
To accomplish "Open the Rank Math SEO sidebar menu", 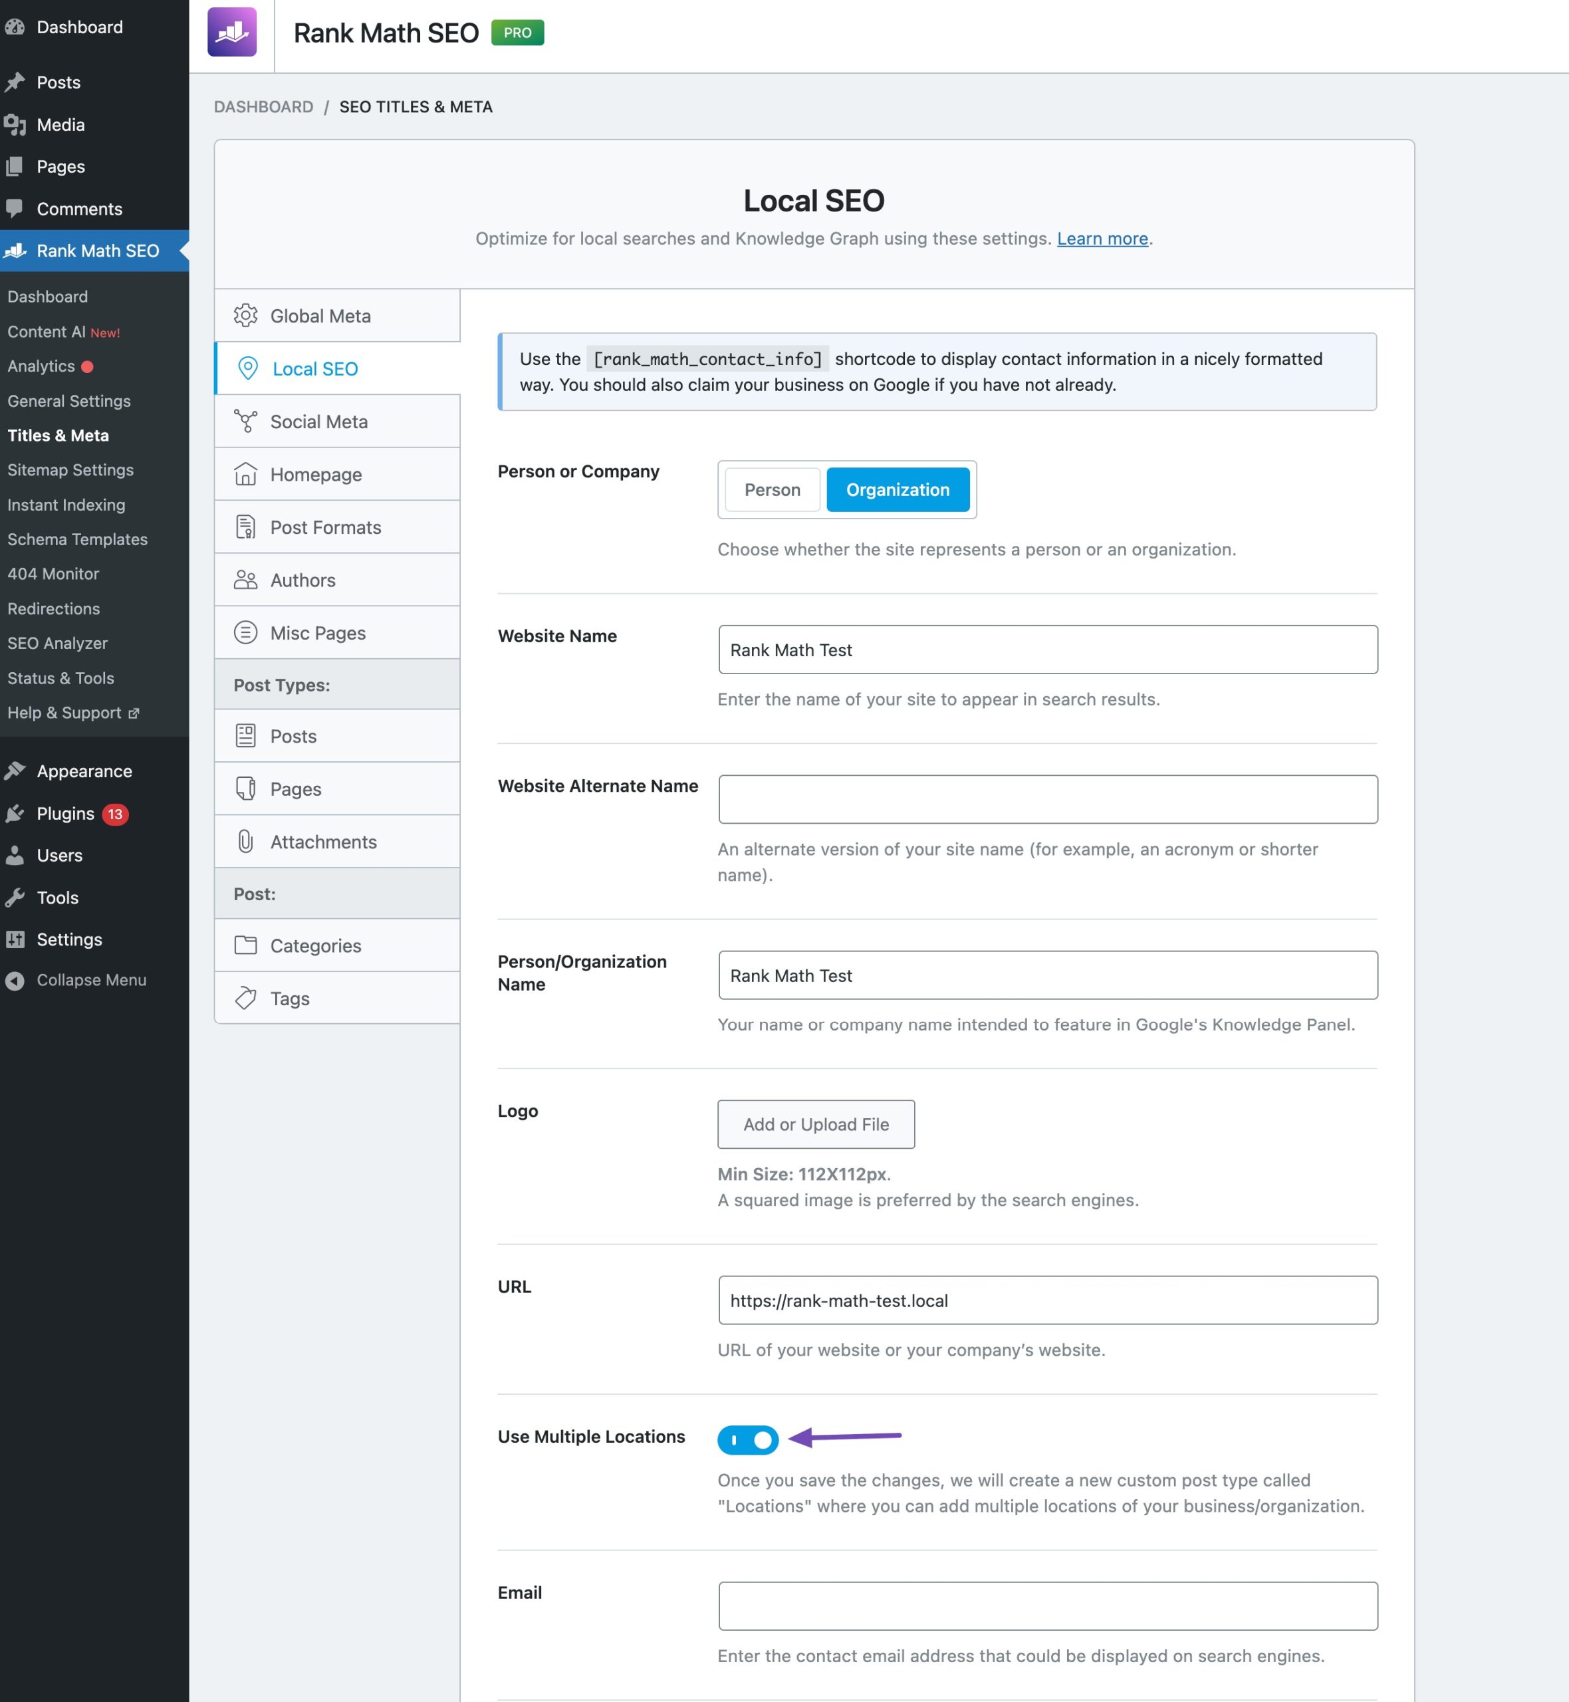I will [94, 251].
